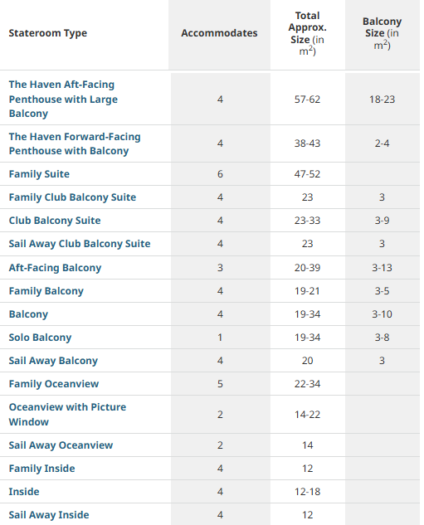Open the Solo Balcony link
Viewport: 424px width, 525px height.
(40, 338)
